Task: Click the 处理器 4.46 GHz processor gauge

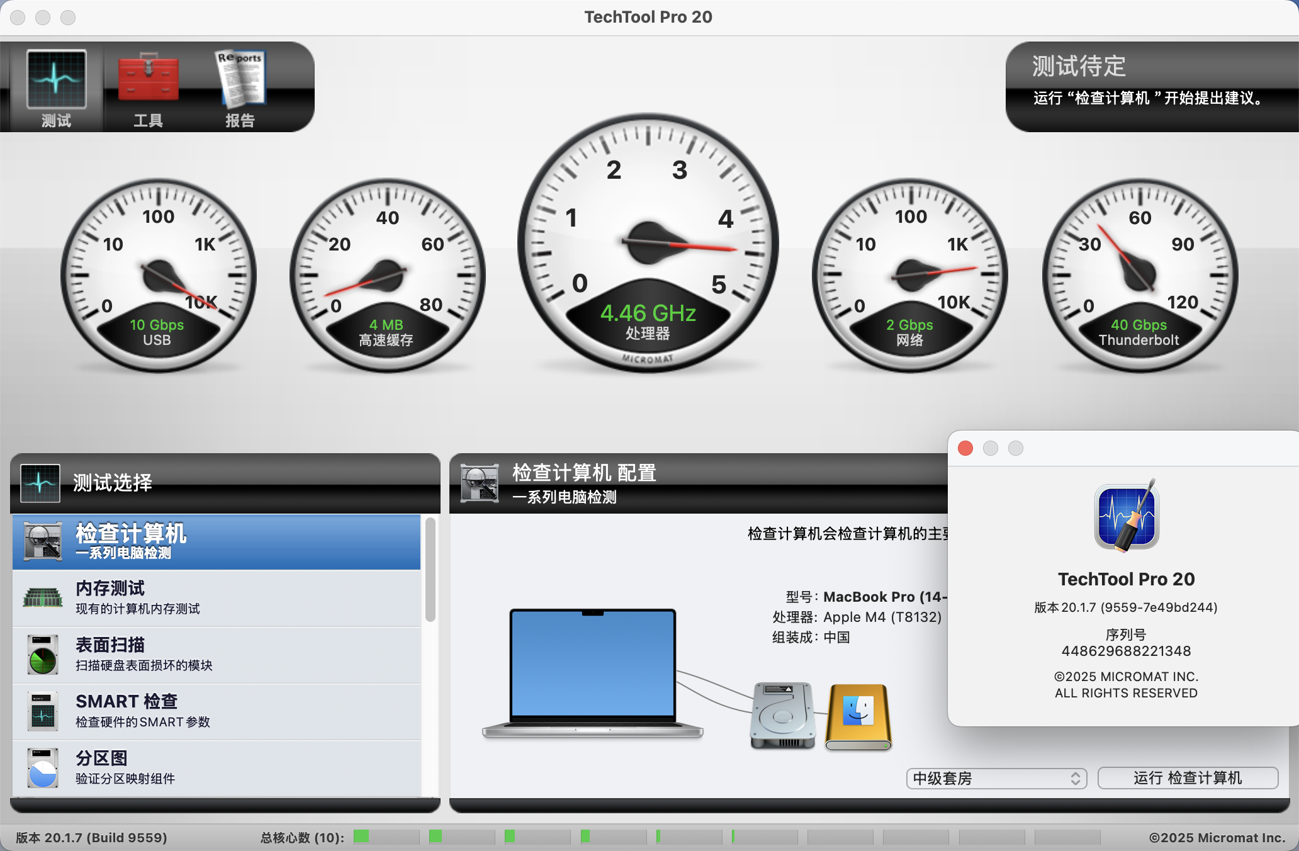Action: [648, 243]
